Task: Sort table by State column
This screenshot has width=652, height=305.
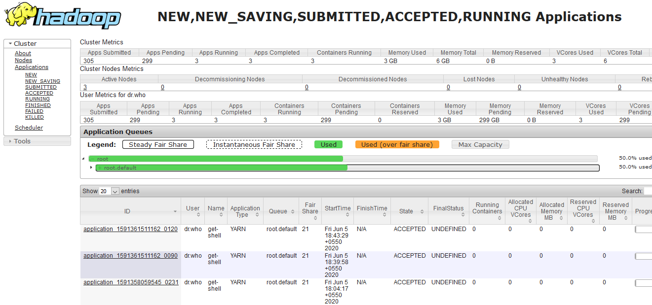Action: (x=409, y=211)
